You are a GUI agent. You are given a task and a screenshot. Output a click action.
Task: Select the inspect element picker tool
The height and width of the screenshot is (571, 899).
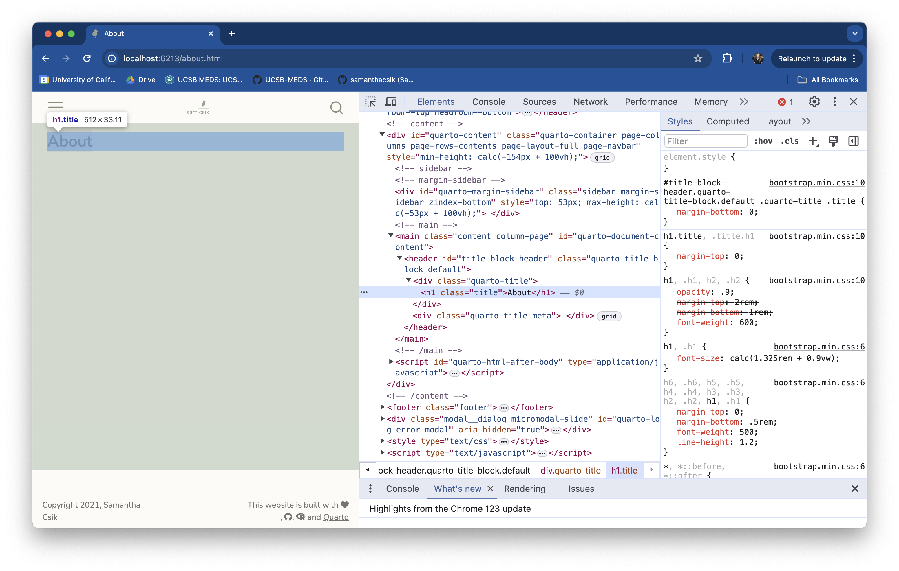(370, 102)
